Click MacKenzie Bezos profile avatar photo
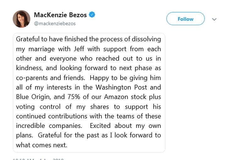The width and height of the screenshot is (231, 160). [x=21, y=19]
